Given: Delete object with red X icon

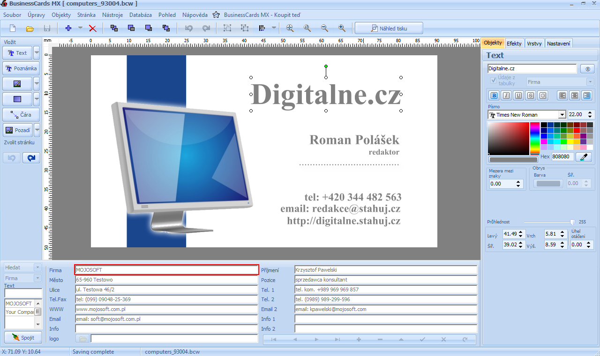Looking at the screenshot, I should [93, 28].
